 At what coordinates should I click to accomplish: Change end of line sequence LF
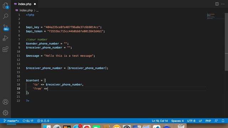(200, 121)
